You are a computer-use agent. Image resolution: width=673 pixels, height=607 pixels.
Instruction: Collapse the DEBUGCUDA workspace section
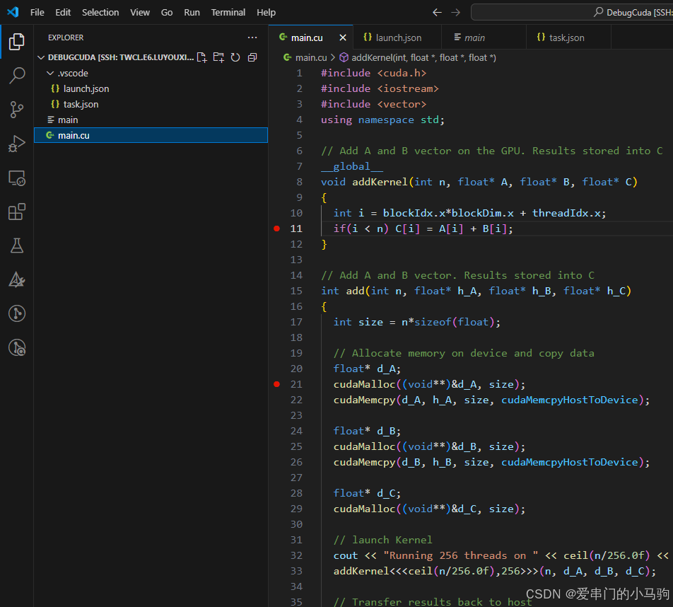(41, 57)
